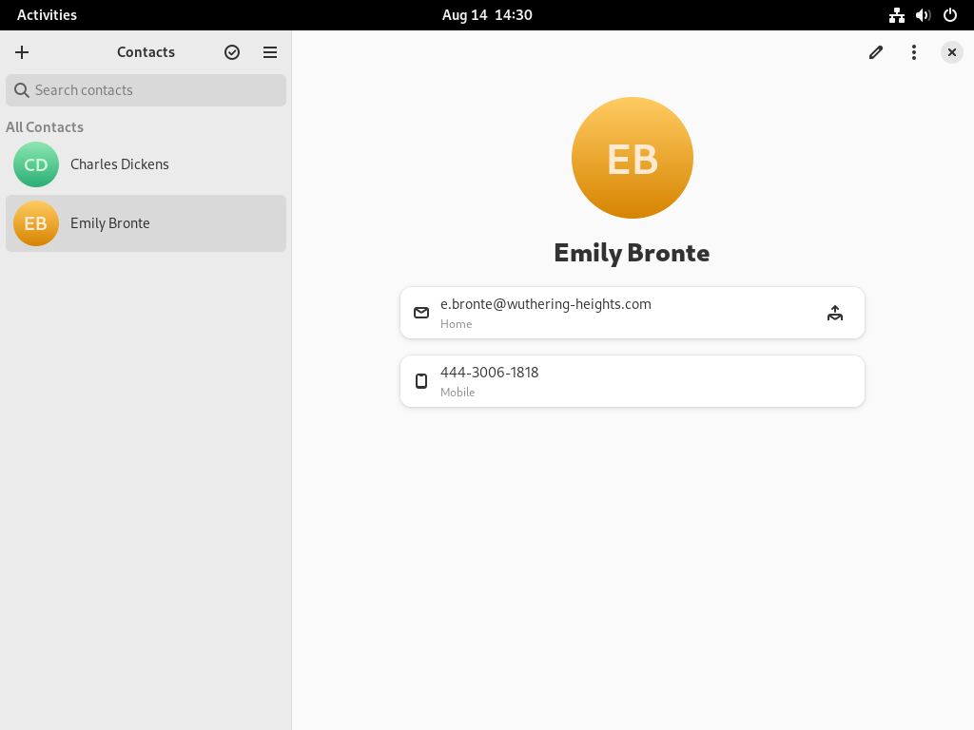Viewport: 974px width, 730px height.
Task: Click phone number 444-3006-1818
Action: 489,373
